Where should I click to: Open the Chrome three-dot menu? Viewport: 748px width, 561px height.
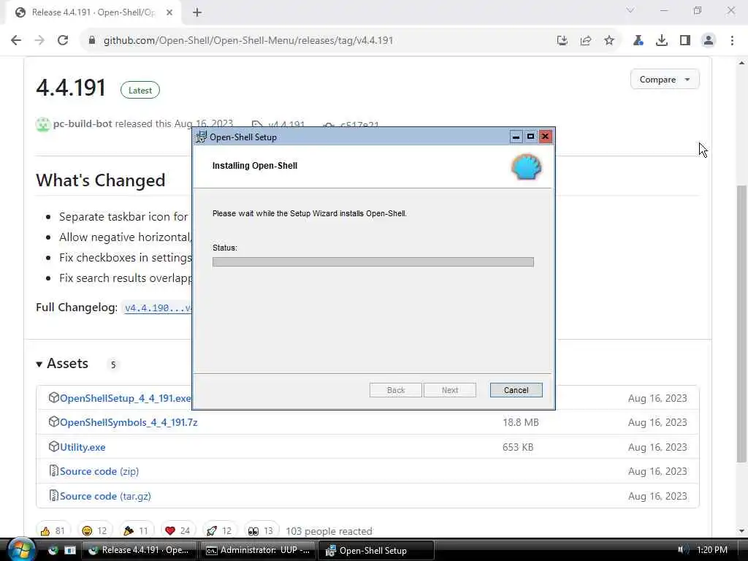point(732,41)
